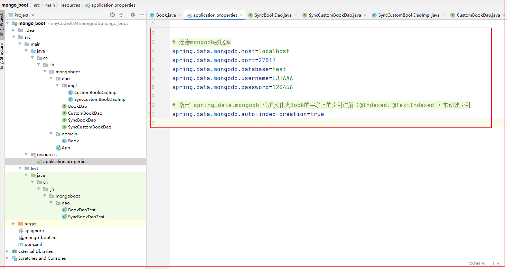This screenshot has height=269, width=507.
Task: Toggle the Structure tool window side tab
Action: click(2, 56)
